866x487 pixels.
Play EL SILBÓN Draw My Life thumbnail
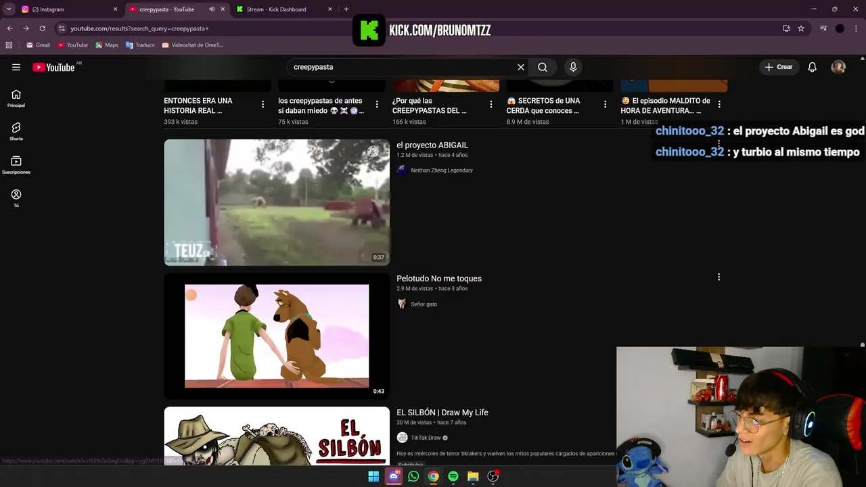click(x=277, y=436)
